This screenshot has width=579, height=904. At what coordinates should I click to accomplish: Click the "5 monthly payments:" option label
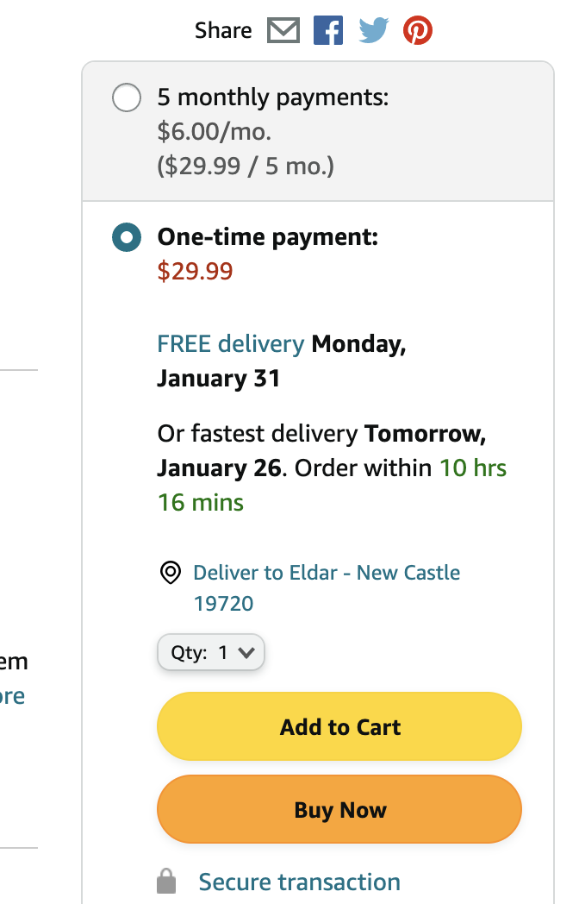tap(272, 97)
